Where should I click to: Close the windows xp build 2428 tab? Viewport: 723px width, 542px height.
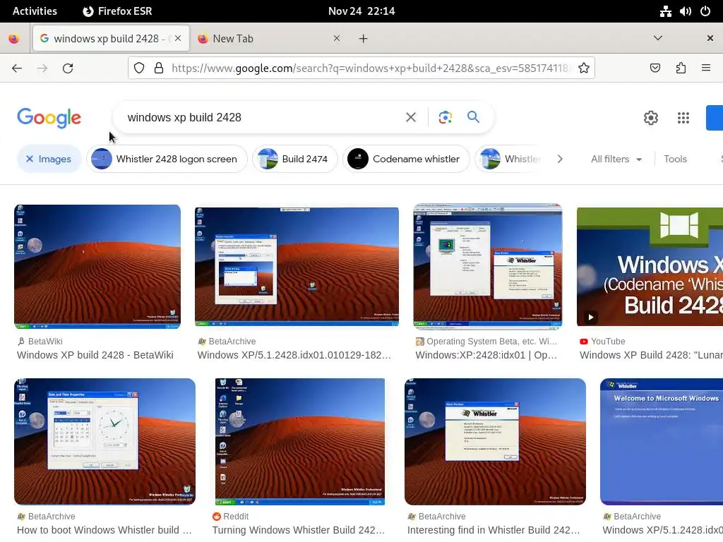click(x=178, y=38)
